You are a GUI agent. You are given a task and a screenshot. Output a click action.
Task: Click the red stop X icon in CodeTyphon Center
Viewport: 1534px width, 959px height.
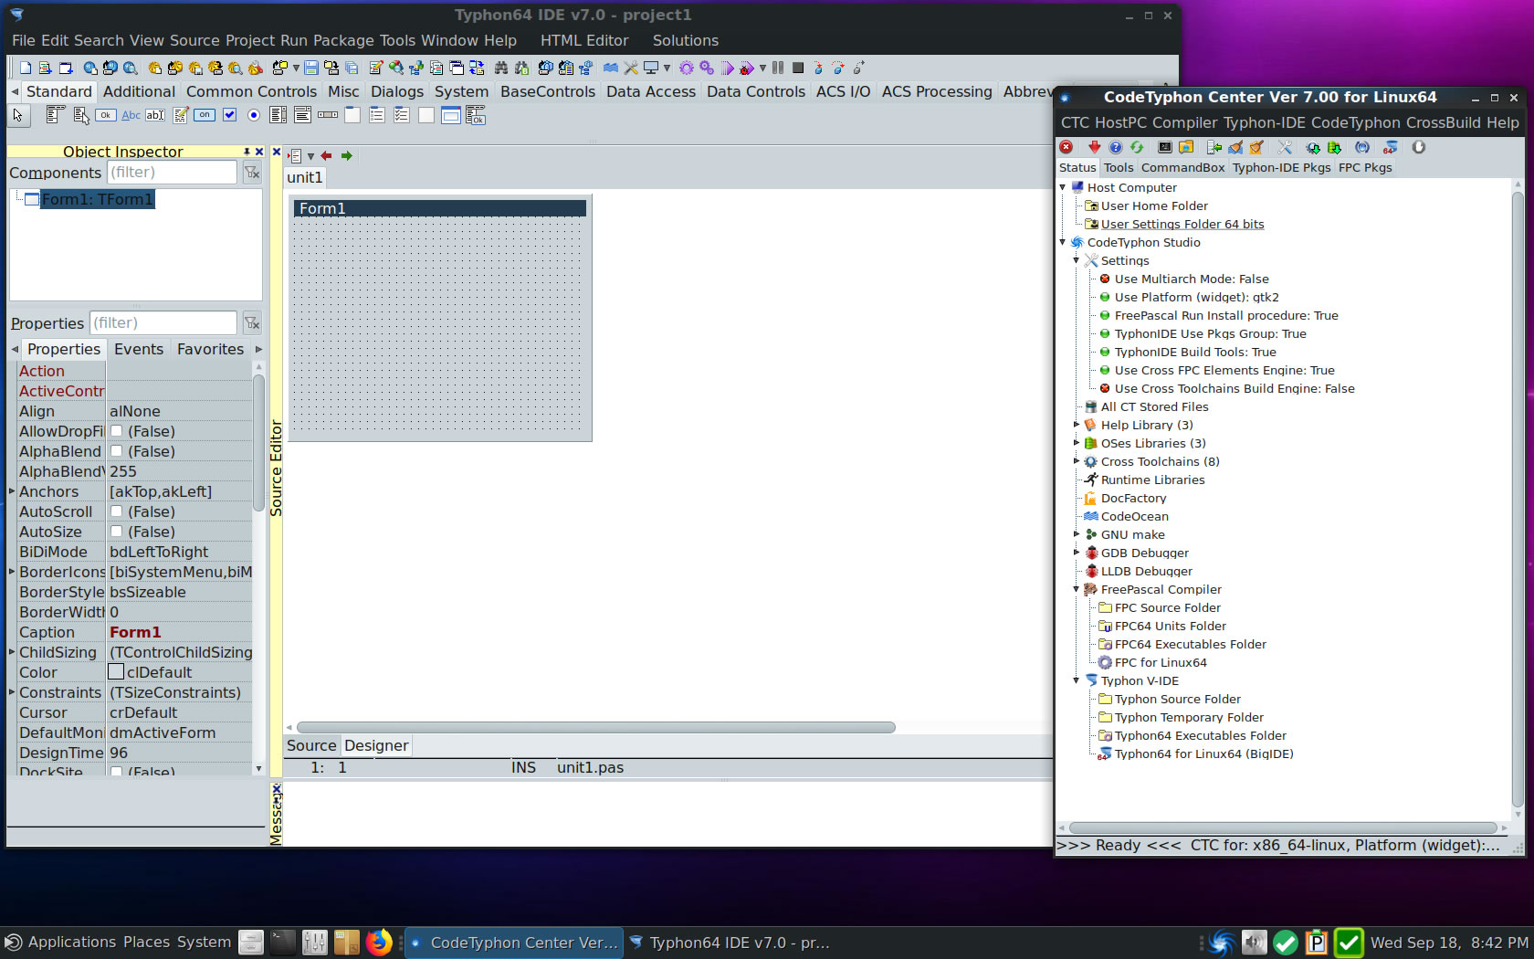coord(1066,147)
